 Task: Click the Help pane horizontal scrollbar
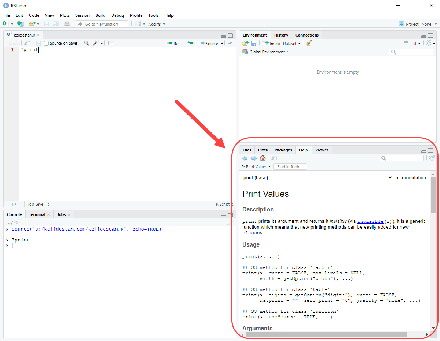[x=326, y=334]
